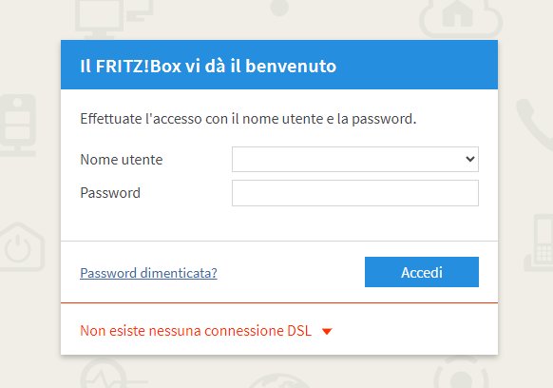Click the red triangle beside the DSL warning
This screenshot has width=553, height=388.
pos(327,332)
